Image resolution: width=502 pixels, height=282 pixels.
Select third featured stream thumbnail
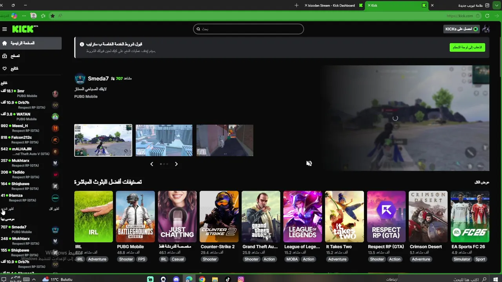click(225, 140)
